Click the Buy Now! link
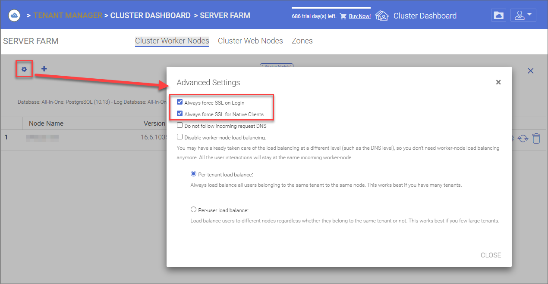The width and height of the screenshot is (548, 284). point(359,16)
